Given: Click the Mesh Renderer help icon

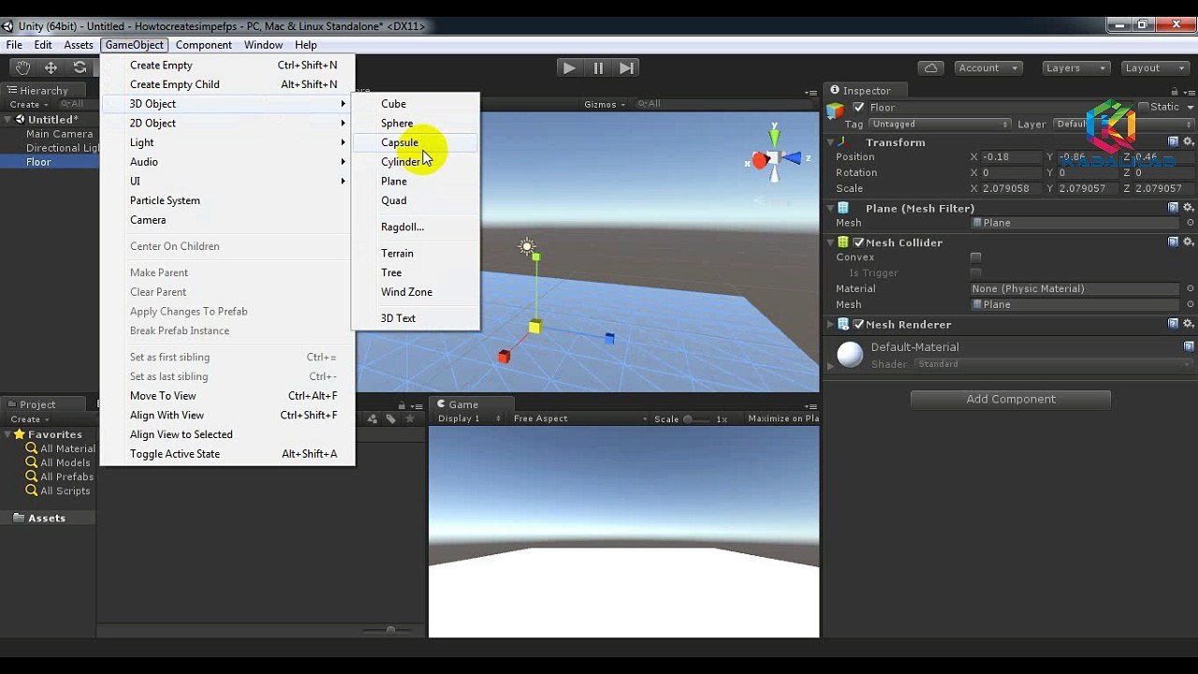Looking at the screenshot, I should (1174, 325).
